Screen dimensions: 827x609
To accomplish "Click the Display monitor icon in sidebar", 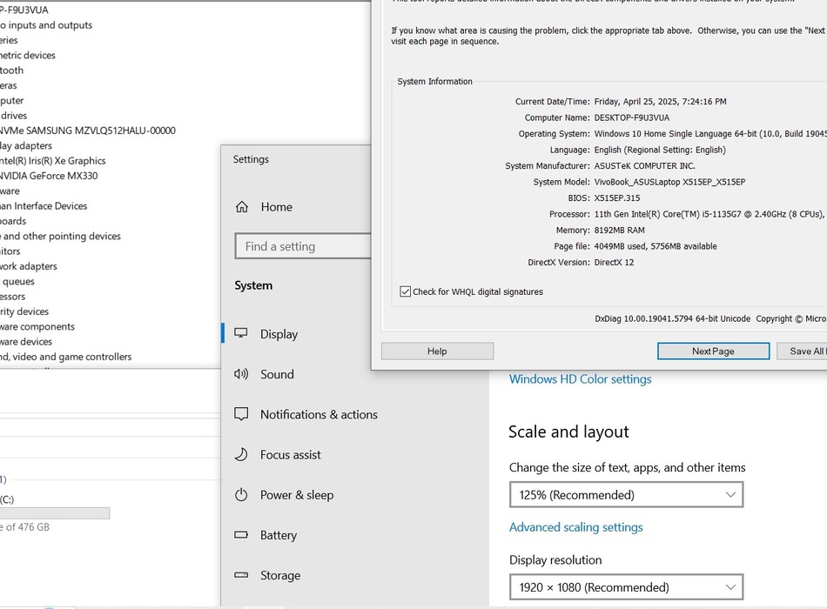I will click(x=242, y=334).
